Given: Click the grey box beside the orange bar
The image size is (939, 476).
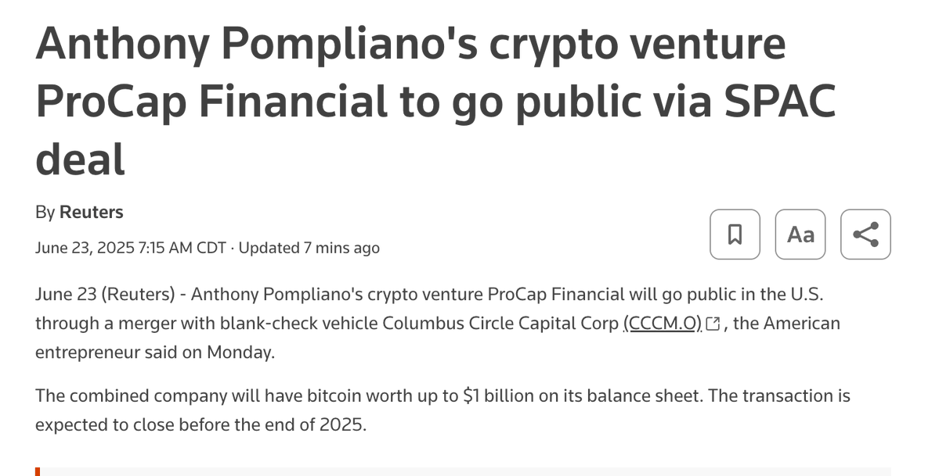Looking at the screenshot, I should click(465, 472).
